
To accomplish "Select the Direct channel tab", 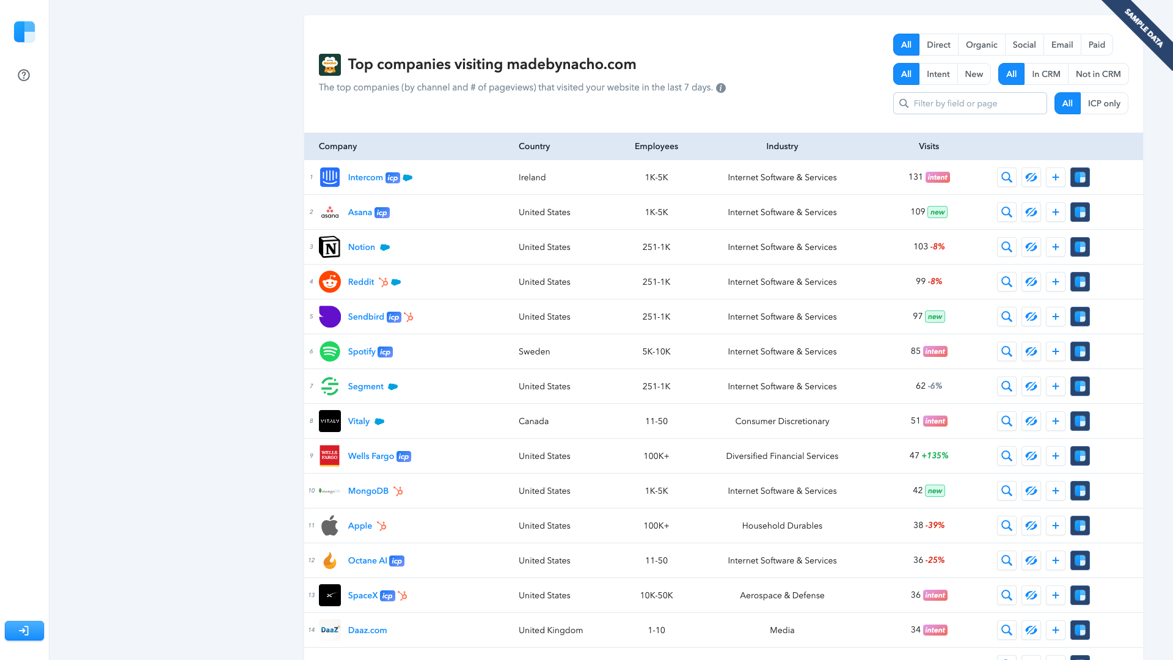I will (938, 45).
